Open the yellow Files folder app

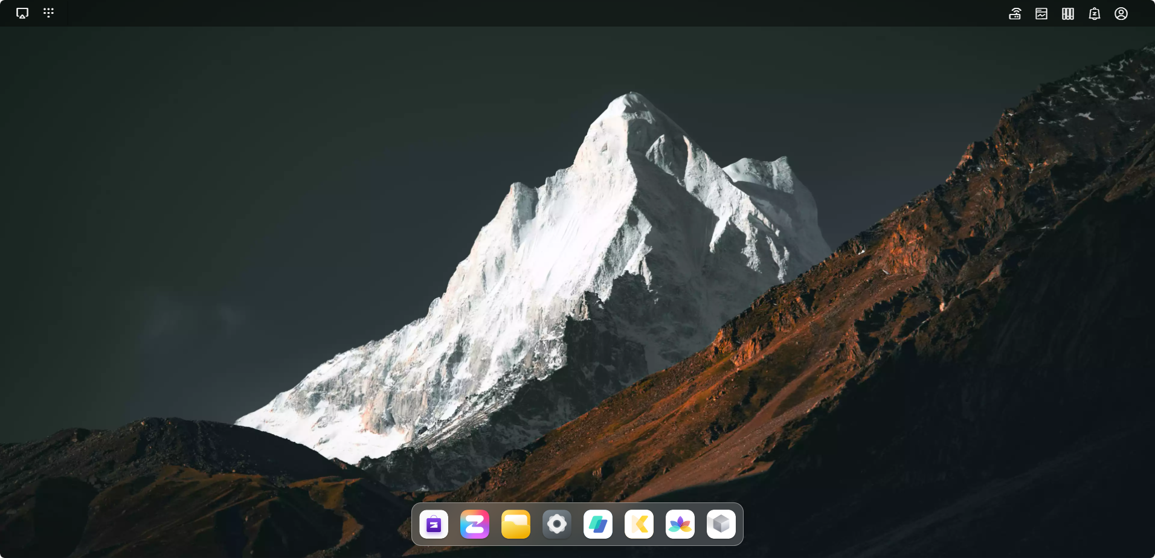coord(516,524)
